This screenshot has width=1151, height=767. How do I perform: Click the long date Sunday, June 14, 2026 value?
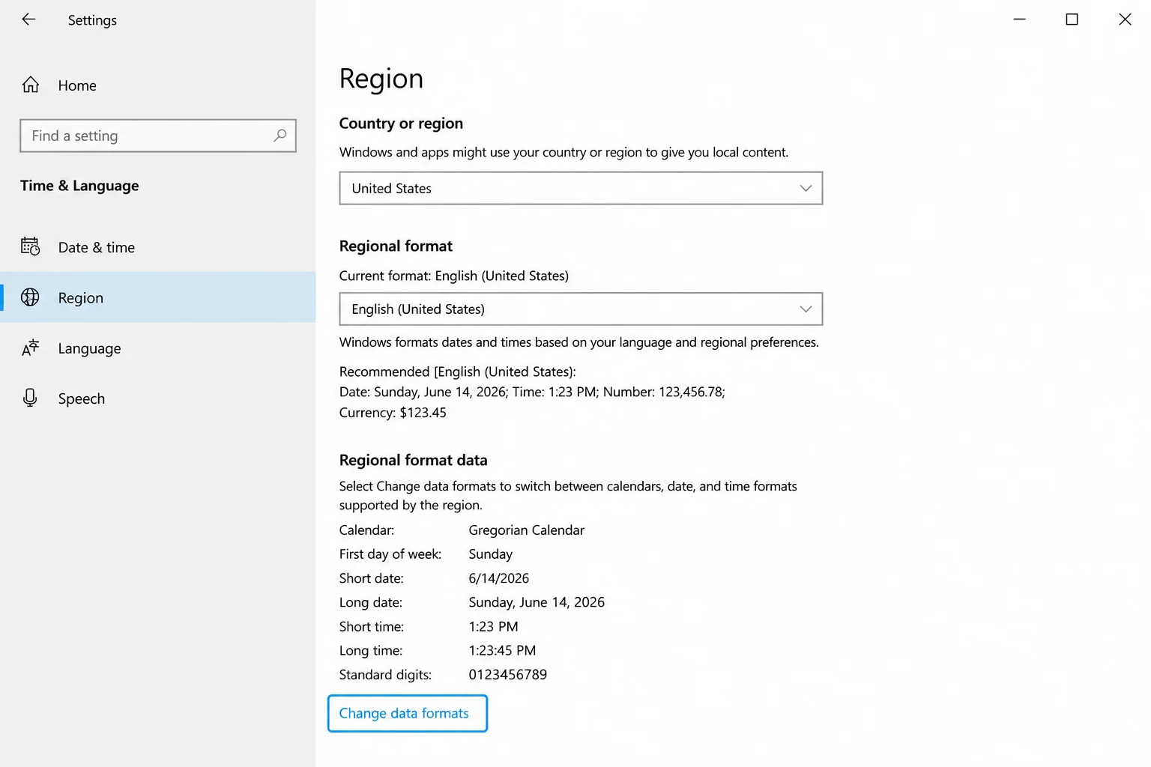click(537, 602)
